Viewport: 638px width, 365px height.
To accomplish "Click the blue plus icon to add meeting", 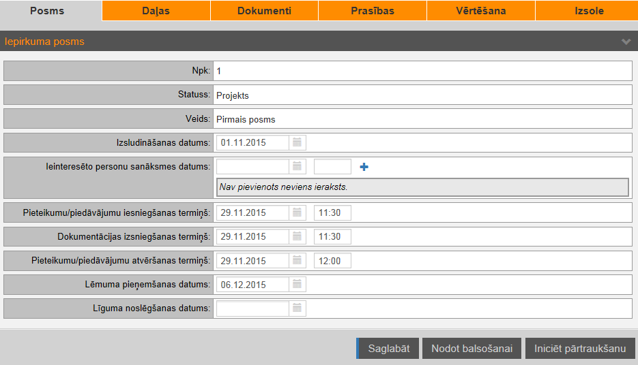I will (x=364, y=167).
